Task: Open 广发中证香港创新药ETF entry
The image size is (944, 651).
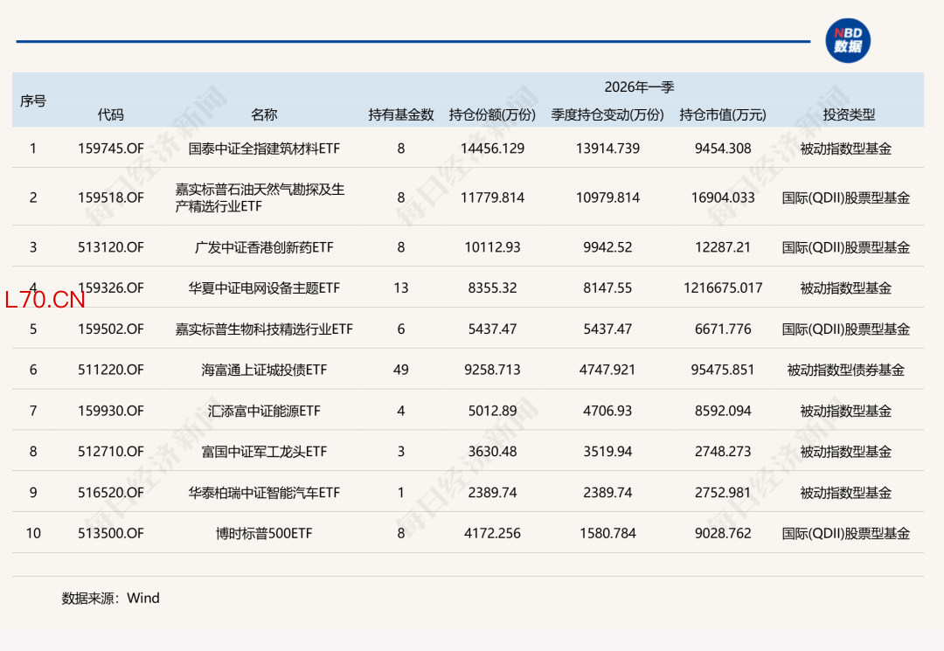Action: click(x=264, y=247)
